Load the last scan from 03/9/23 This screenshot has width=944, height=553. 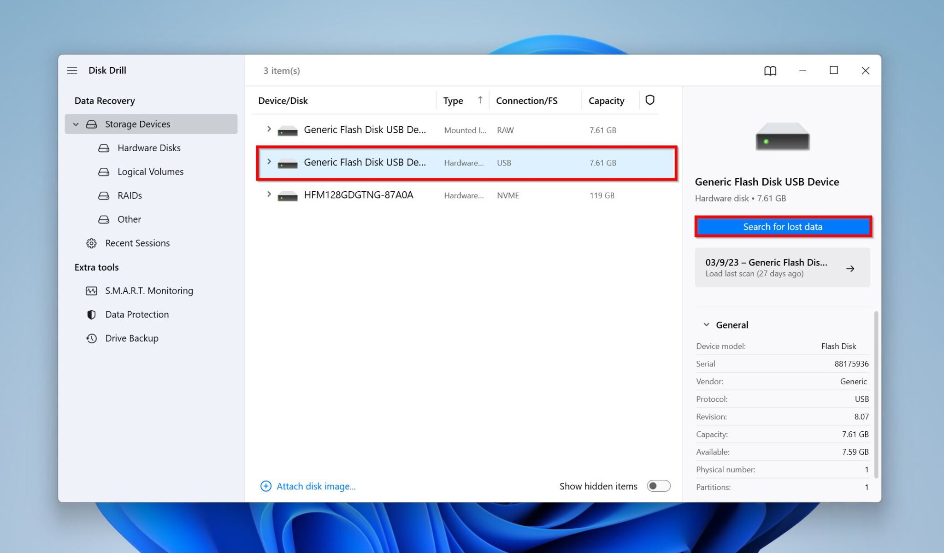pos(782,268)
